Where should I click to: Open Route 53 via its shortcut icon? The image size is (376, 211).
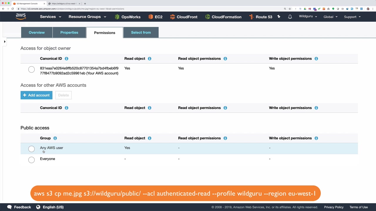[251, 17]
